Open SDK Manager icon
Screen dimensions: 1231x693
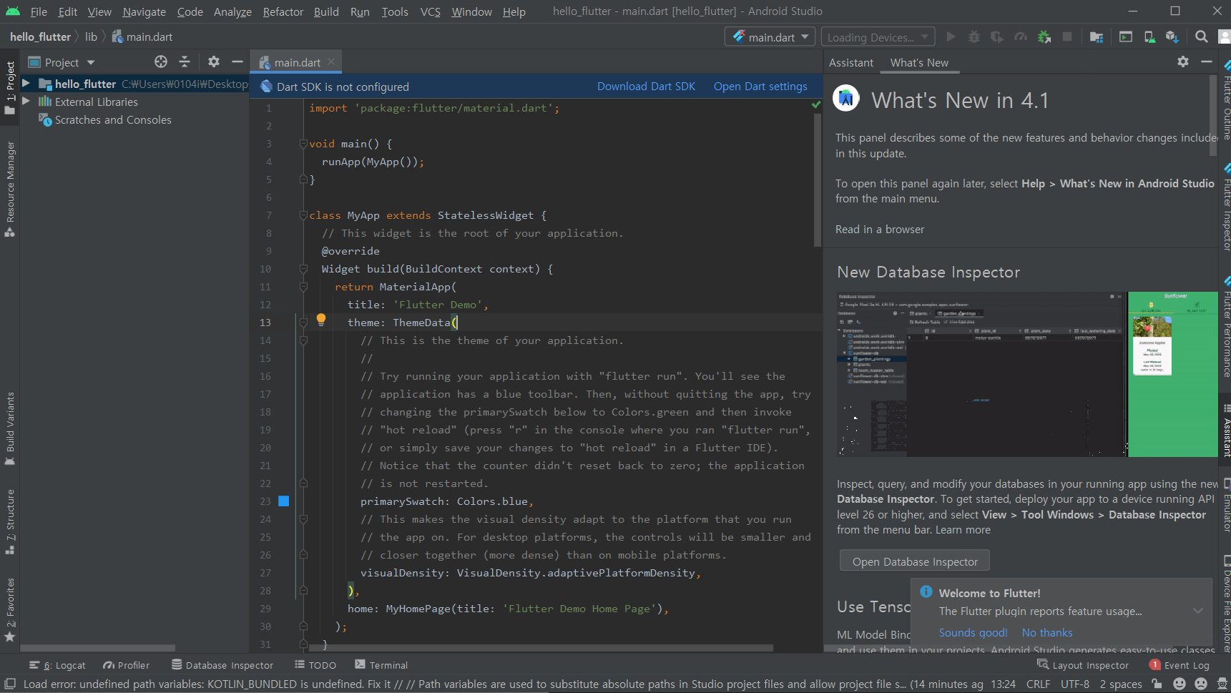[x=1172, y=37]
